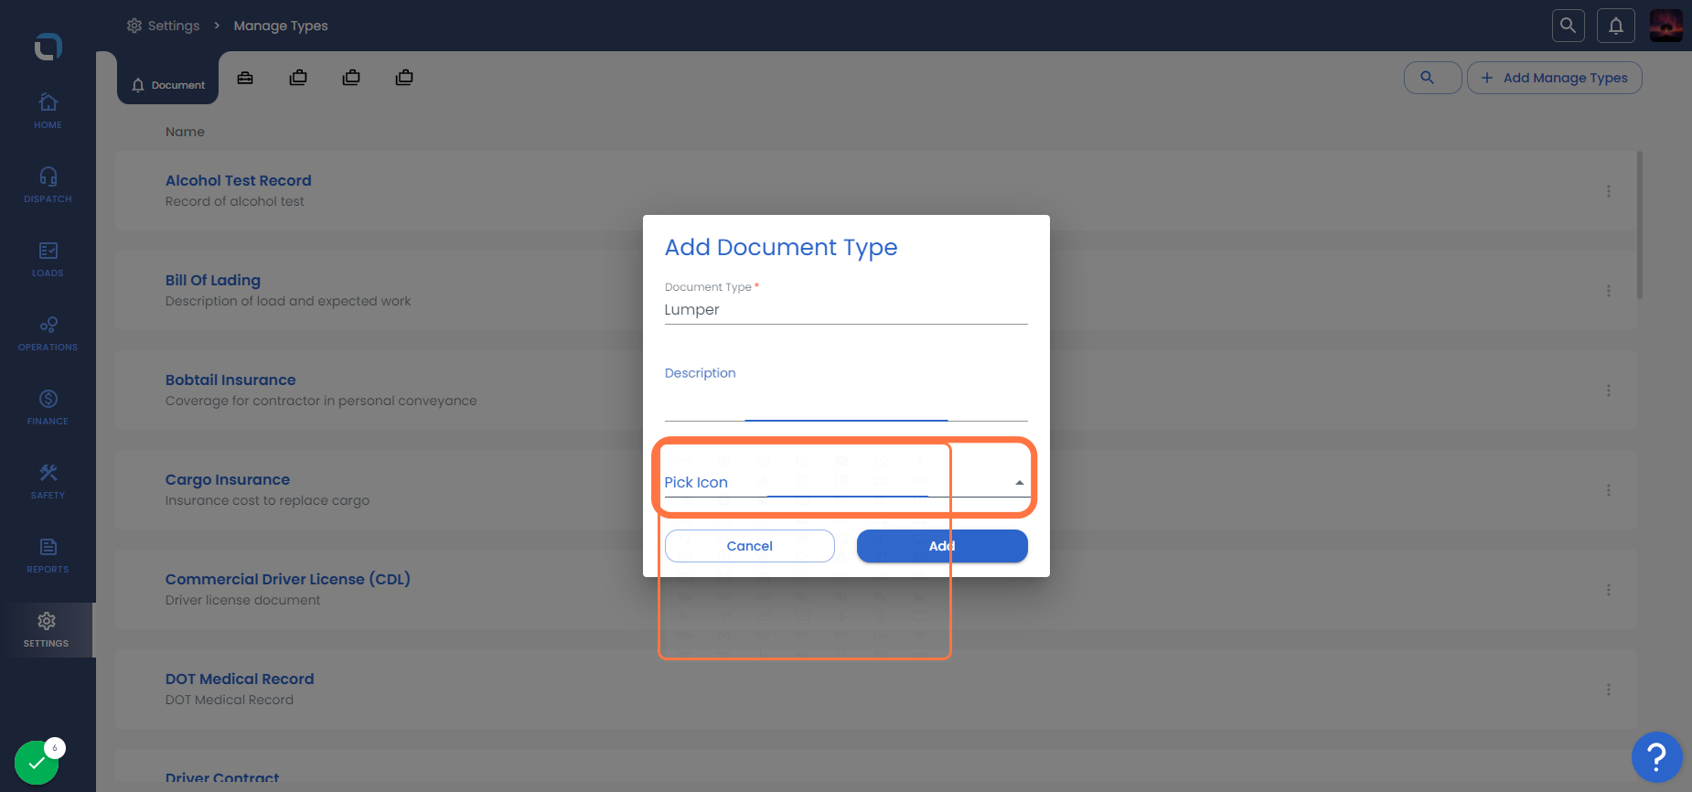
Task: Open the help question mark bubble
Action: [x=1656, y=757]
